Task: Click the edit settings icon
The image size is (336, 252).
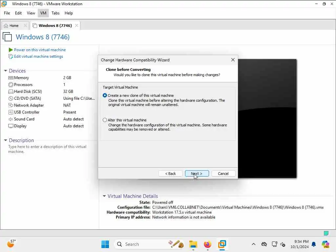Action: click(11, 56)
